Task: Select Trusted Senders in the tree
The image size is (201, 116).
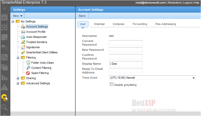Action: (x=37, y=42)
